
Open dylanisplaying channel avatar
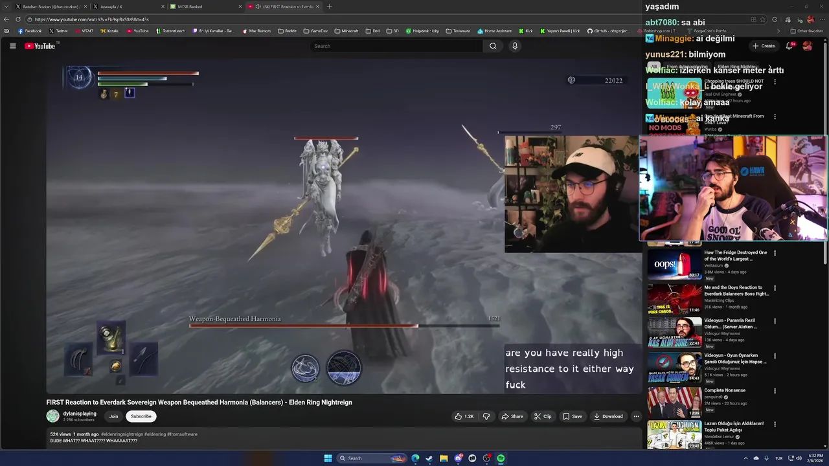[x=52, y=416]
